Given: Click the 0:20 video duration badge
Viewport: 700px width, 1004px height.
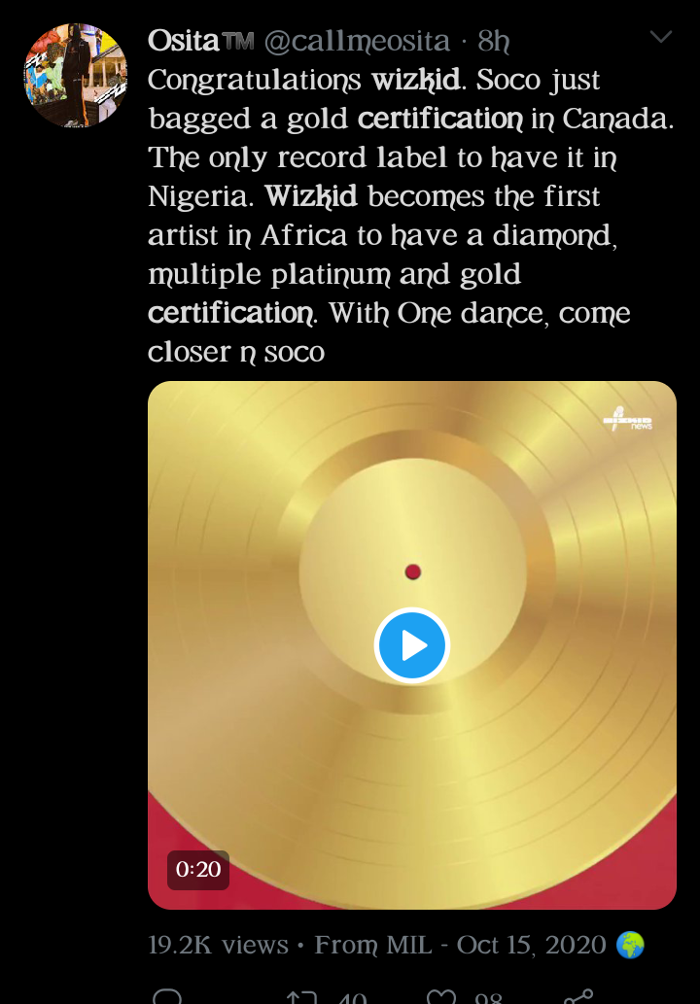Looking at the screenshot, I should (198, 870).
